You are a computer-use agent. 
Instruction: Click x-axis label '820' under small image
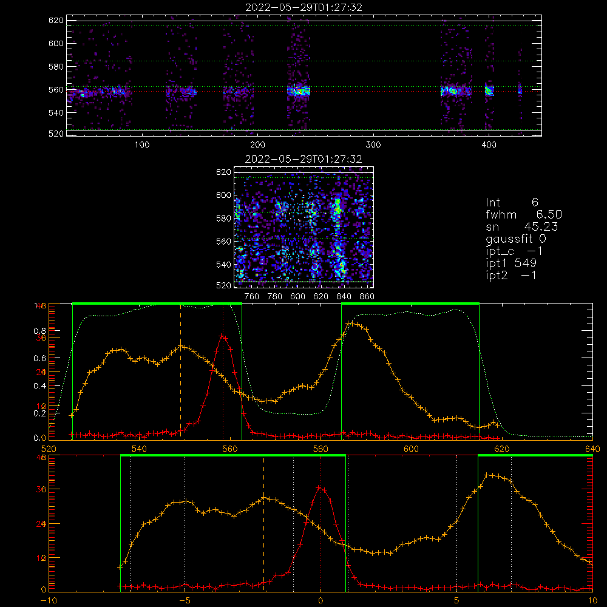tap(321, 297)
